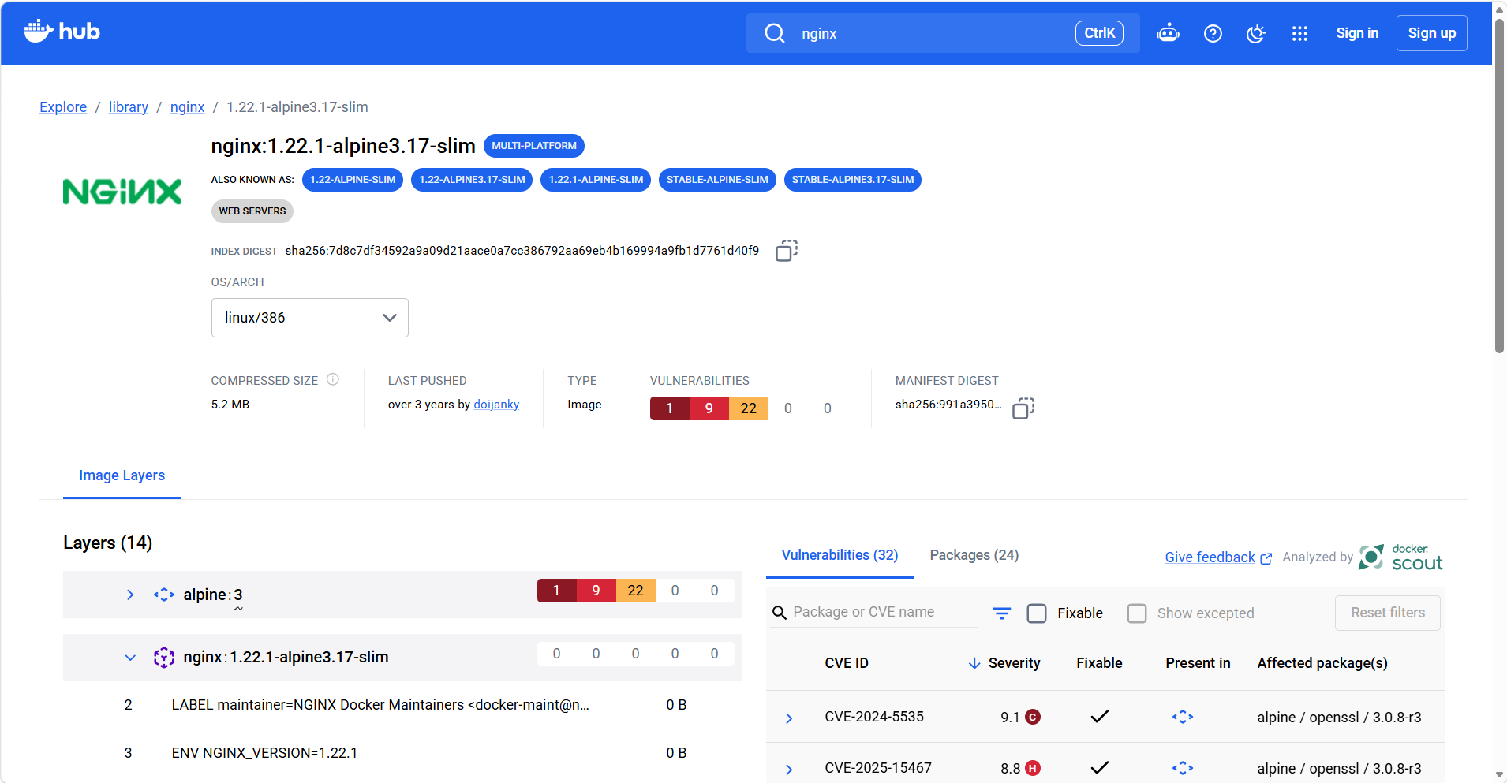Screen dimensions: 1507x783
Task: Open the doijanky user link
Action: [496, 405]
